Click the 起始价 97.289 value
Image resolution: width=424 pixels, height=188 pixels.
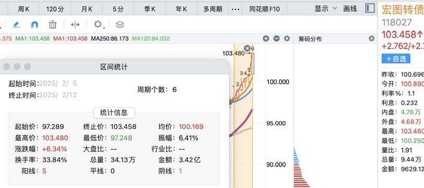coord(53,126)
